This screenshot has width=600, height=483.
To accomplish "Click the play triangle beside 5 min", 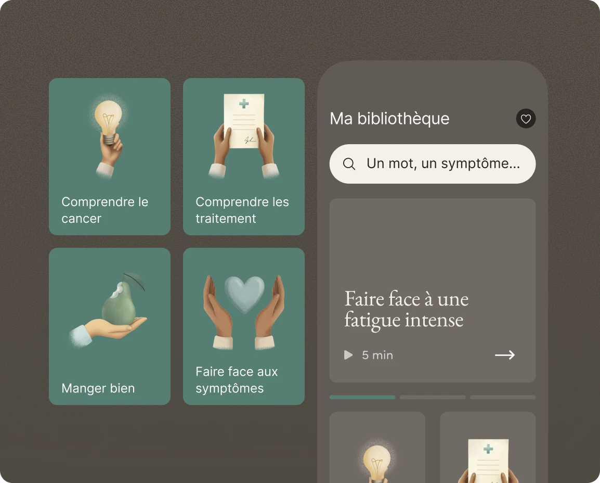I will [x=348, y=355].
